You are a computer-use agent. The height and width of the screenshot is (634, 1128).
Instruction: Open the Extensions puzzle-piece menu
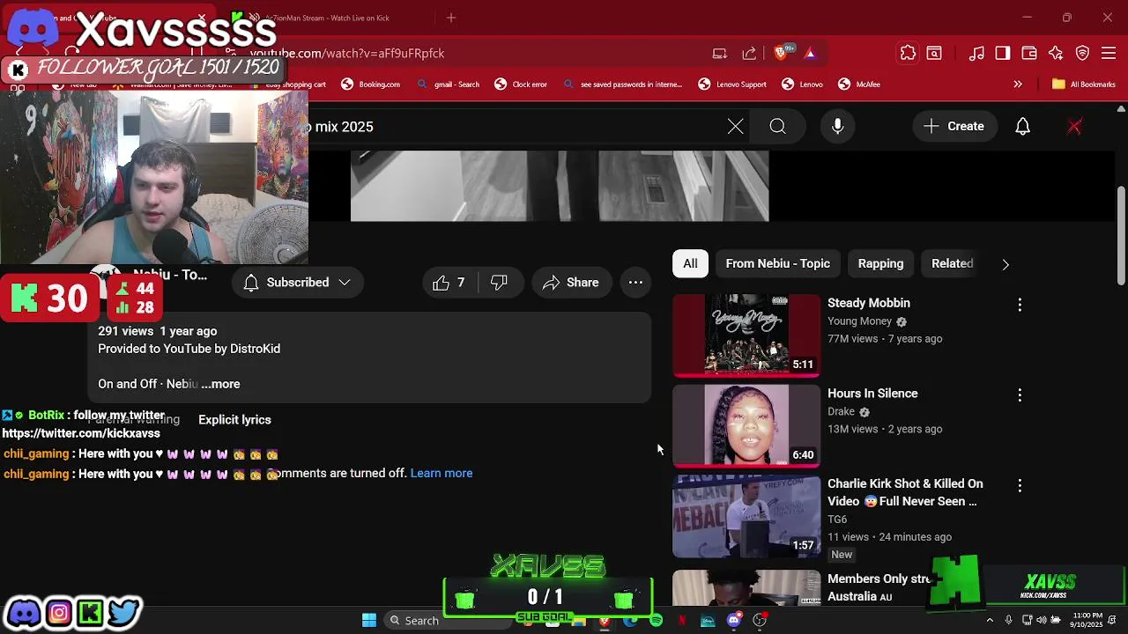pos(908,53)
